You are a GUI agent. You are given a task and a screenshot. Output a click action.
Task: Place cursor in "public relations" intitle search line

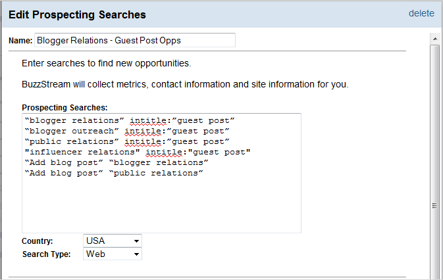[x=127, y=141]
